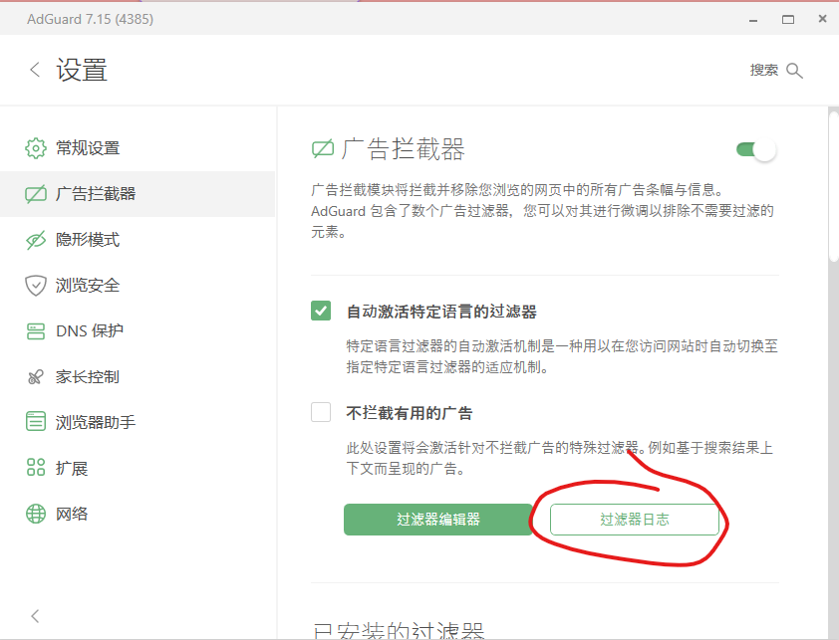Click the AdGuard 7.15 (4385) title text
Viewport: 839px width, 640px height.
click(x=90, y=19)
